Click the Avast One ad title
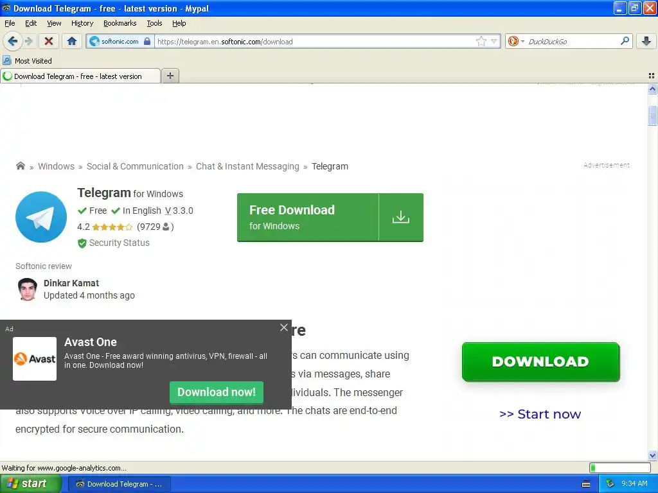 tap(91, 342)
